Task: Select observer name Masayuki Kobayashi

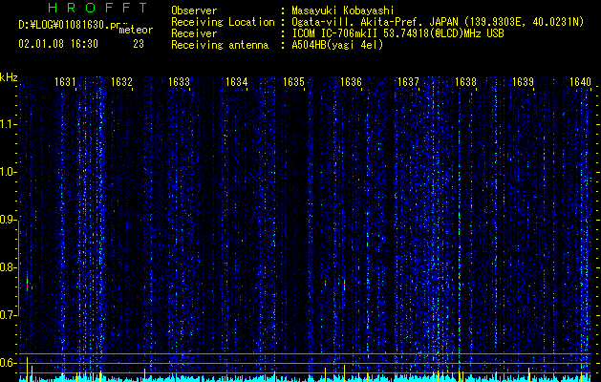Action: click(343, 11)
